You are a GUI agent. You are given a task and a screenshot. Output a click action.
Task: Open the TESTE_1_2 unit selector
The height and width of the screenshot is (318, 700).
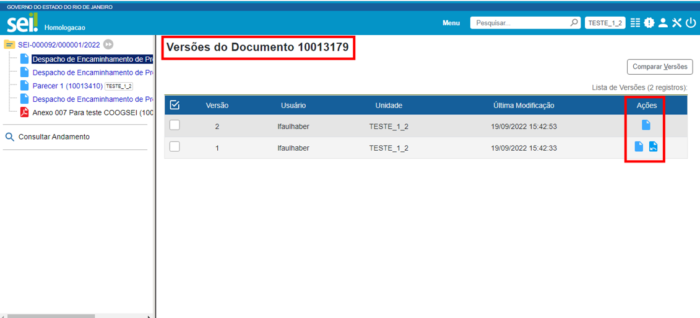[605, 23]
